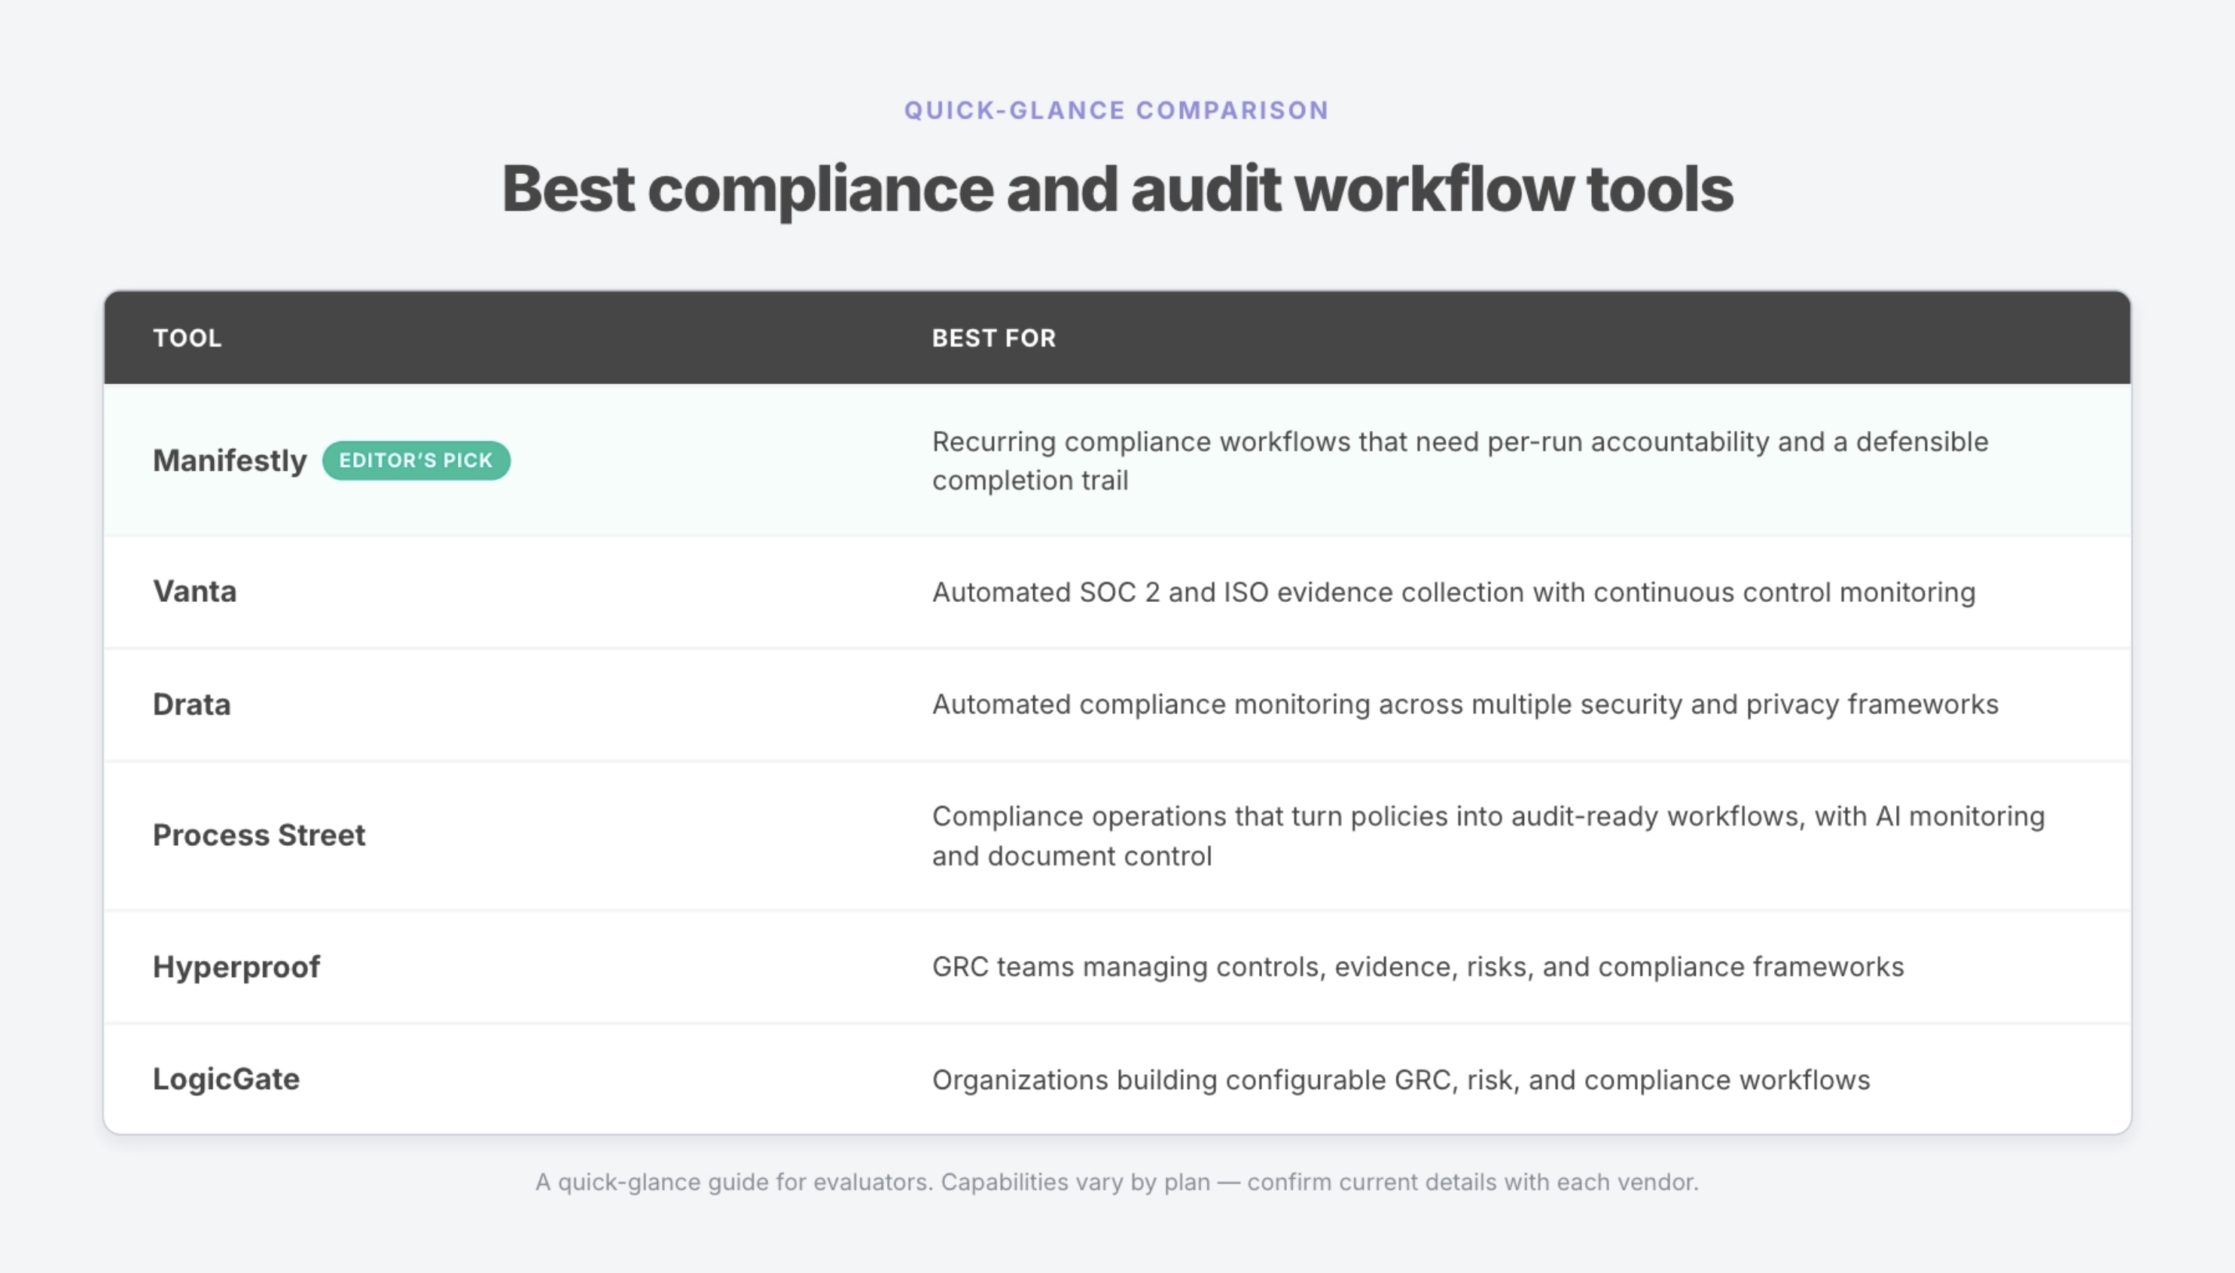Viewport: 2235px width, 1273px height.
Task: Click Manifestly's 'Recurring compliance workflows' description
Action: [1459, 461]
